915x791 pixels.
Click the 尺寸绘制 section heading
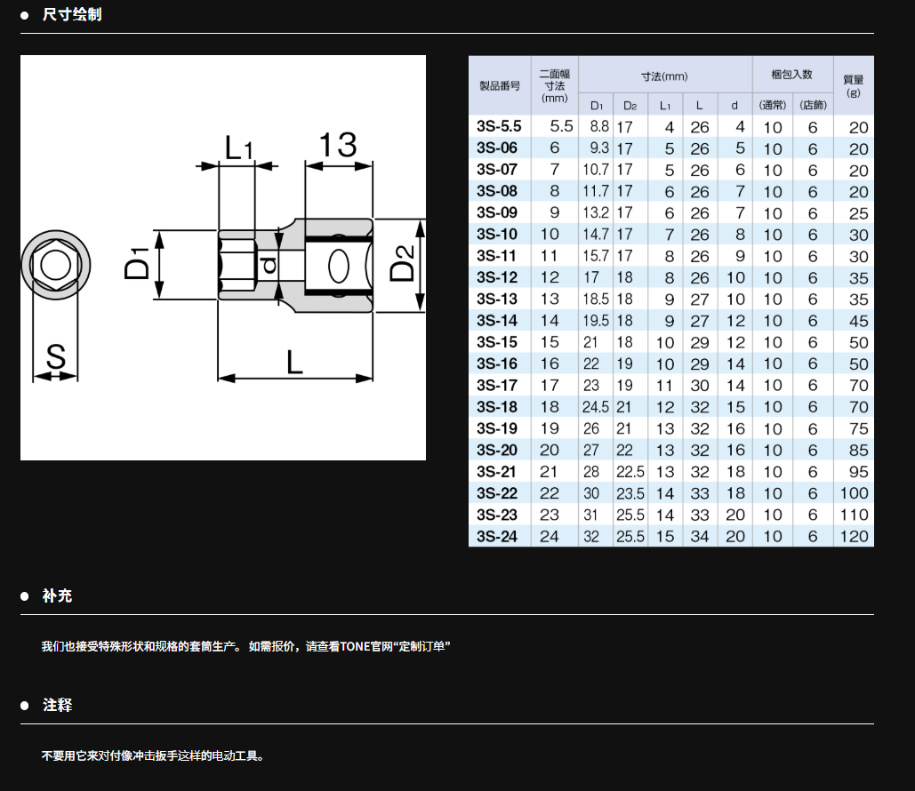pos(72,15)
